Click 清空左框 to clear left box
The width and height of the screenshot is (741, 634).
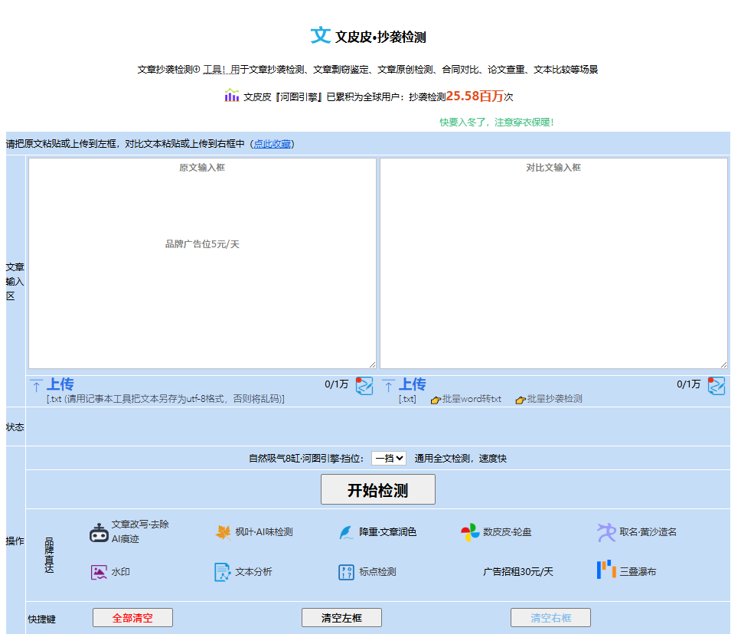coord(341,617)
